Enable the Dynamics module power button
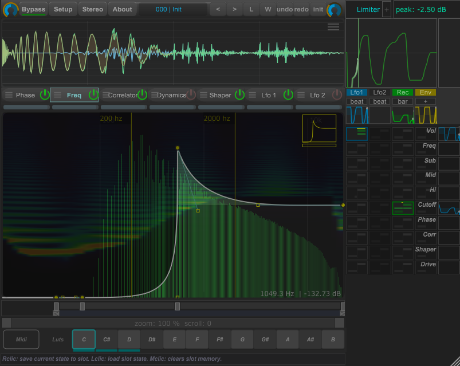Screen dimensions: 460x366 pyautogui.click(x=191, y=95)
